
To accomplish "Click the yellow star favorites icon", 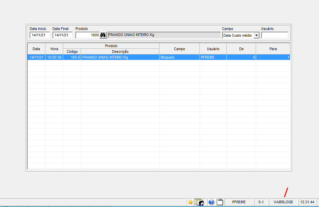I will [x=190, y=202].
